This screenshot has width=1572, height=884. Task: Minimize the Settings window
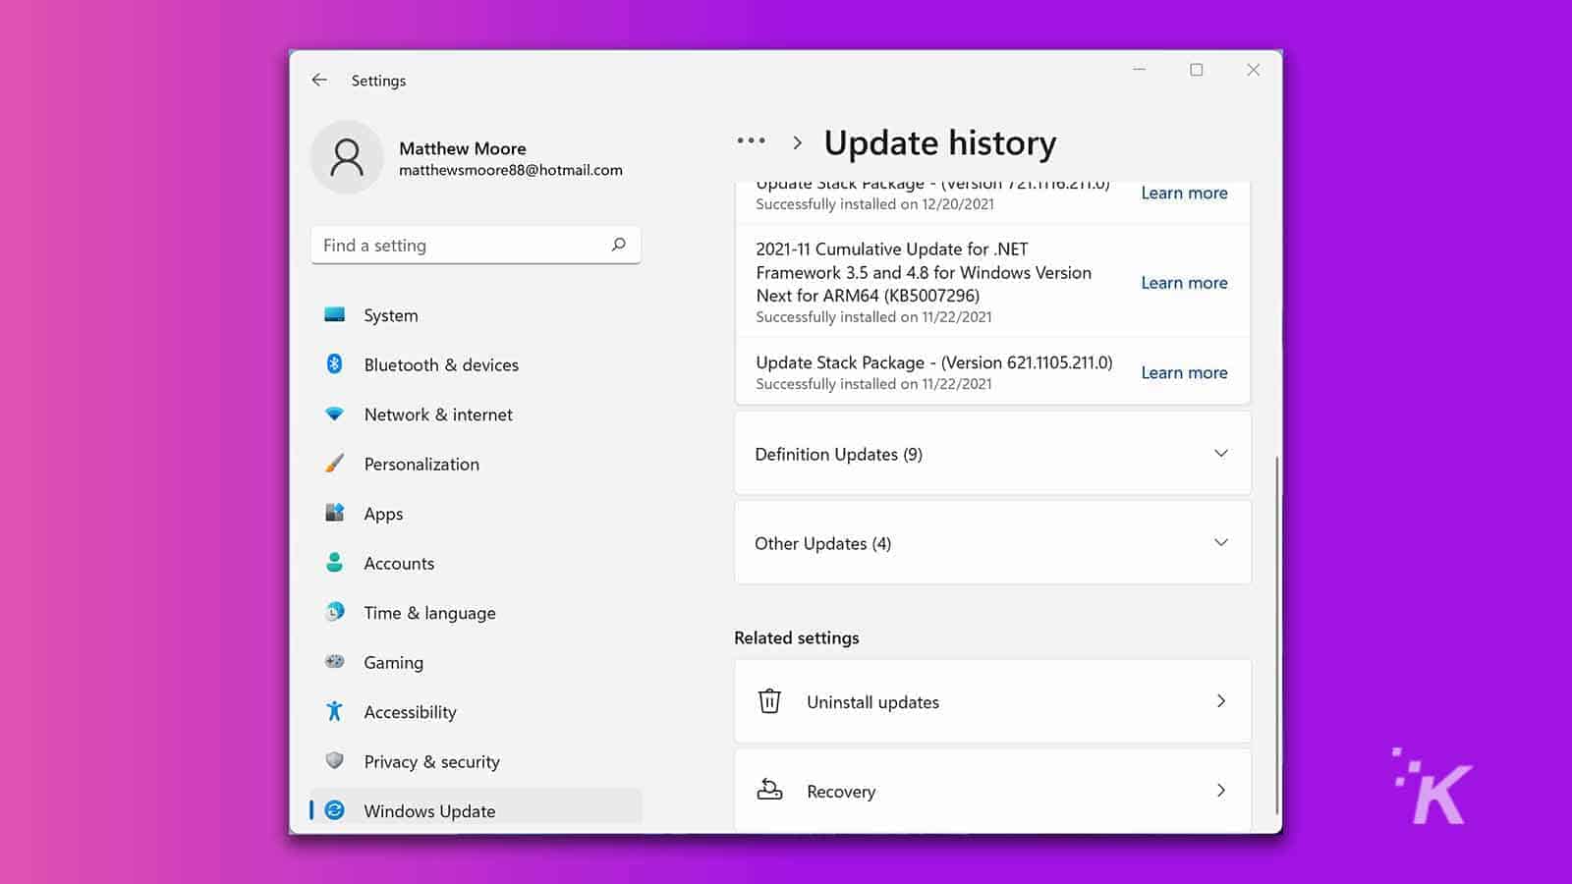(1140, 70)
